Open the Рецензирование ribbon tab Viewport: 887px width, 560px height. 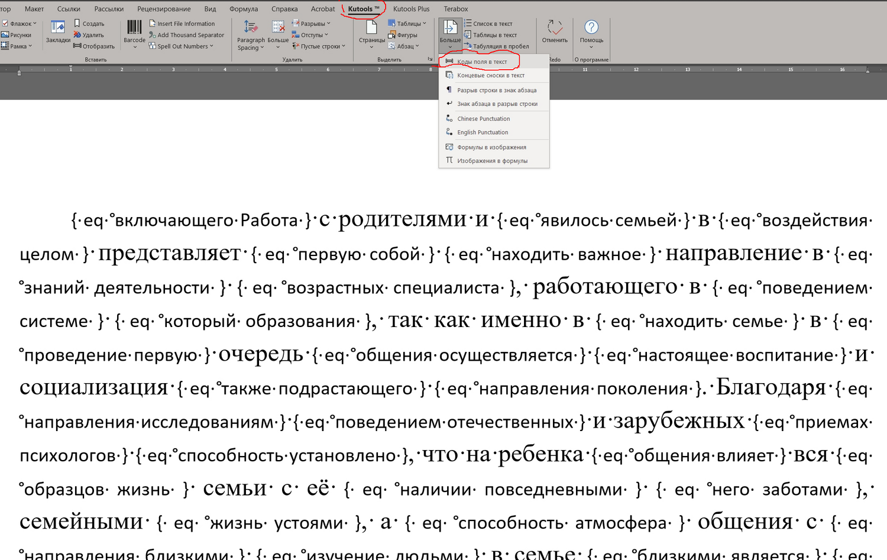(164, 9)
